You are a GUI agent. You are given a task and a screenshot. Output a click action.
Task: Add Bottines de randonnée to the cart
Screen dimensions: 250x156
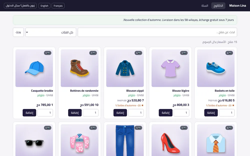pyautogui.click(x=75, y=113)
